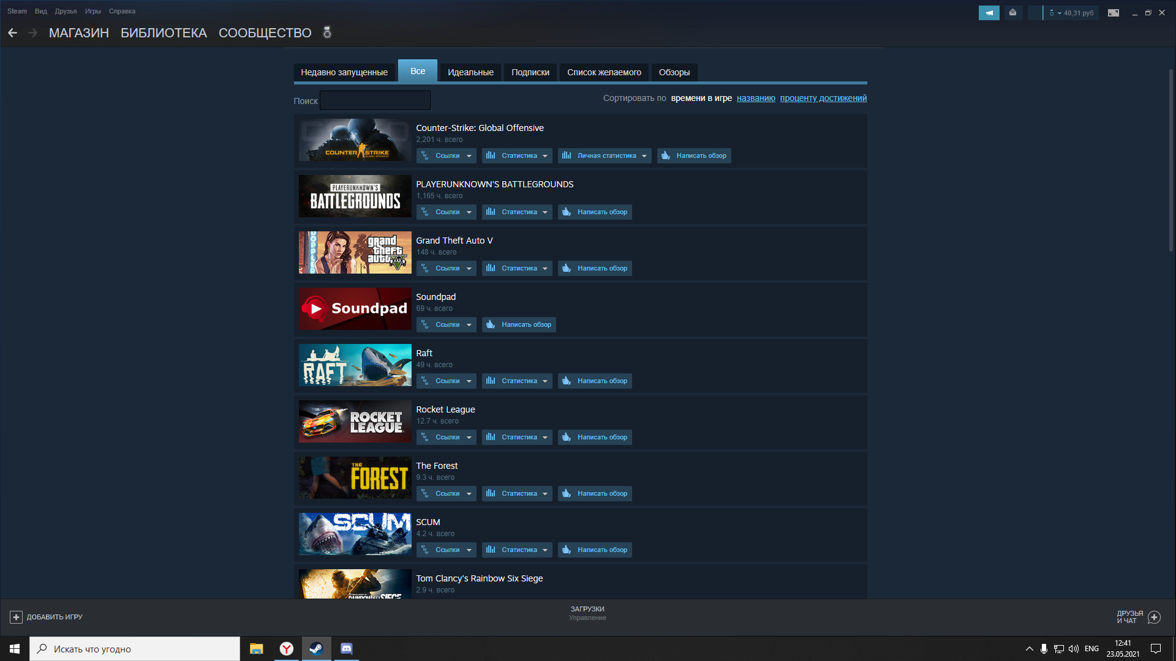
Task: Sort by проценту достижений link
Action: (x=823, y=98)
